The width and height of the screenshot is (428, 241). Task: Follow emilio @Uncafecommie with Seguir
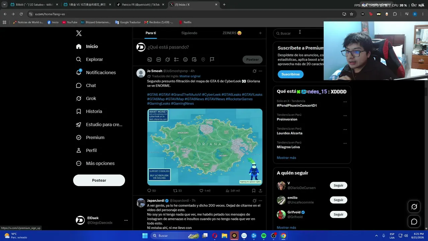point(338,200)
